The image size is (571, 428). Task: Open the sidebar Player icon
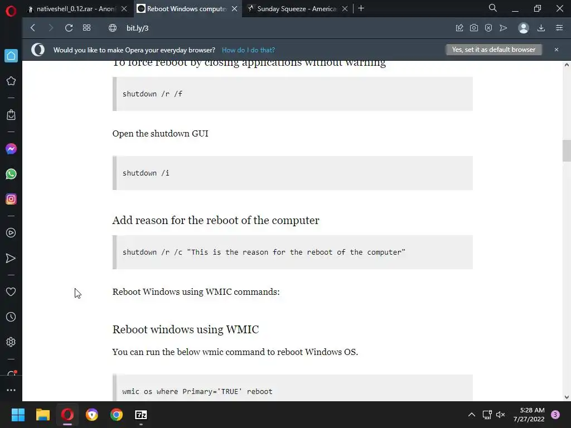(11, 233)
